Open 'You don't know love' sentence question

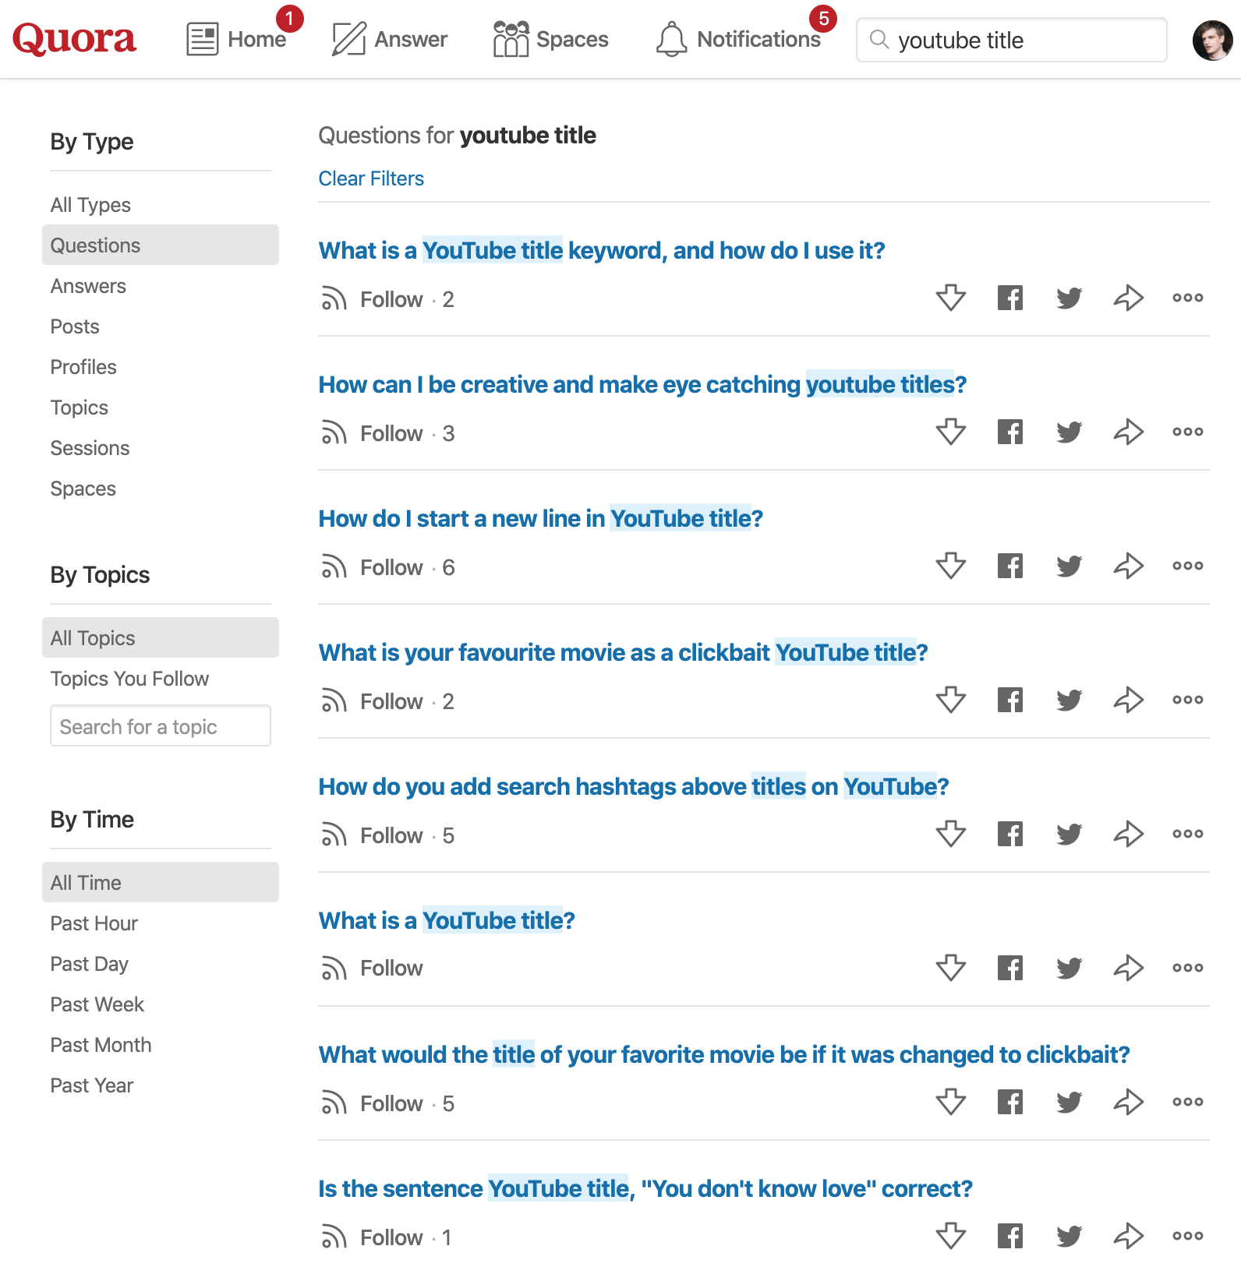645,1188
